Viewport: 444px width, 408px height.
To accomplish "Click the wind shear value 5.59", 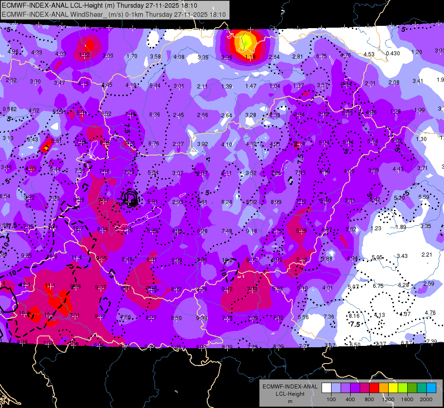I will click(x=424, y=197).
